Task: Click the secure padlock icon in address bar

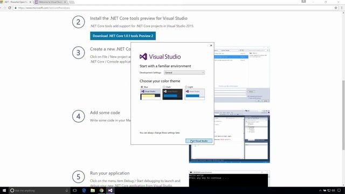Action: [16, 8]
